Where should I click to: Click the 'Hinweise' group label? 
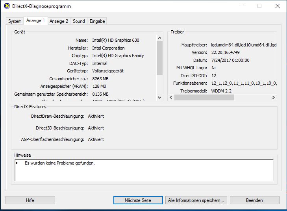[22, 155]
